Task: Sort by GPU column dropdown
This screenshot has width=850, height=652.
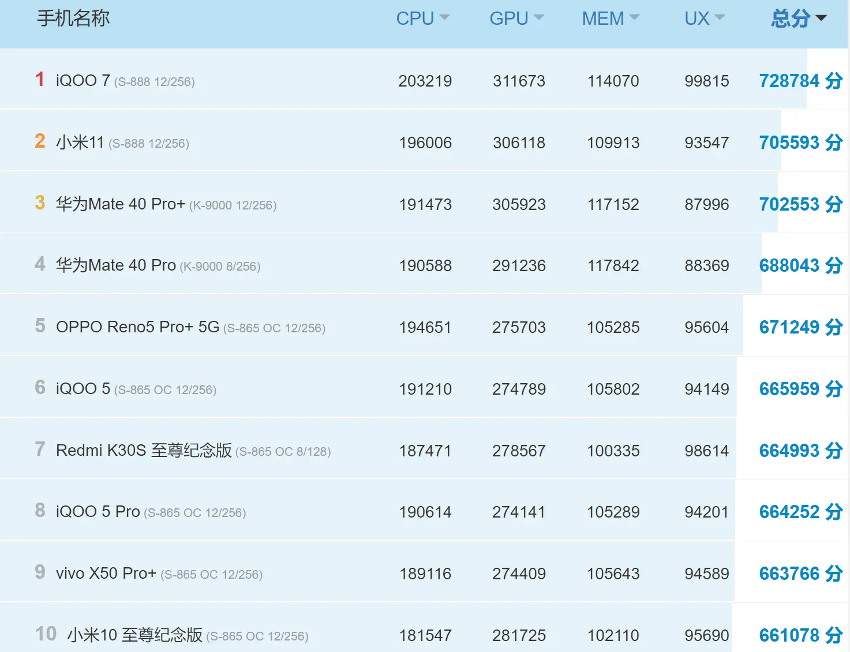Action: pyautogui.click(x=516, y=18)
